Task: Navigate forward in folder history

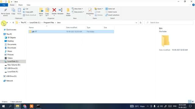Action: coord(7,23)
